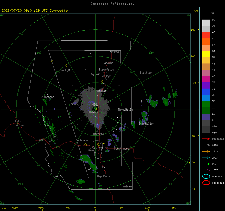Click the Airdrie city label
This screenshot has width=225, height=211.
[98, 134]
